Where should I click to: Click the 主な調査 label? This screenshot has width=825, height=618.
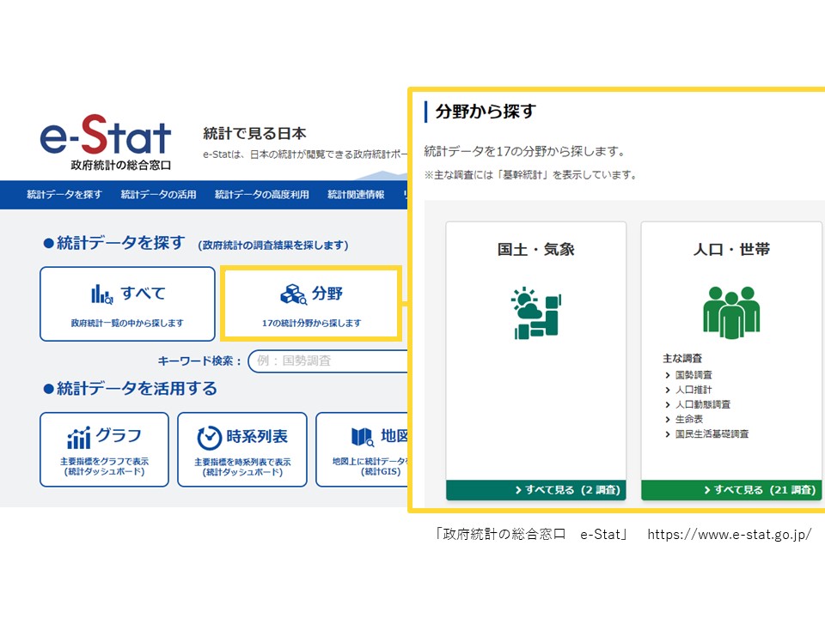(682, 358)
